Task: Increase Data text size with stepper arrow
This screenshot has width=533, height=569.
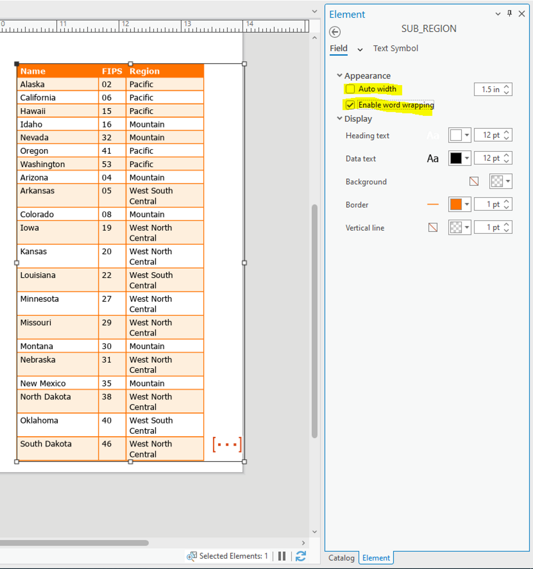Action: [506, 155]
